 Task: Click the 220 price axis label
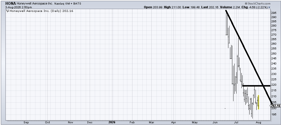tap(273, 85)
